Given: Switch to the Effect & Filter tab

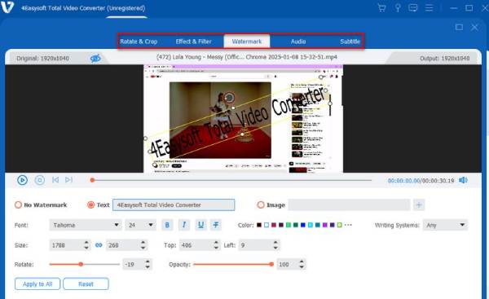Looking at the screenshot, I should click(193, 42).
